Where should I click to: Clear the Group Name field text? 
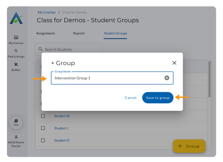coord(167,78)
